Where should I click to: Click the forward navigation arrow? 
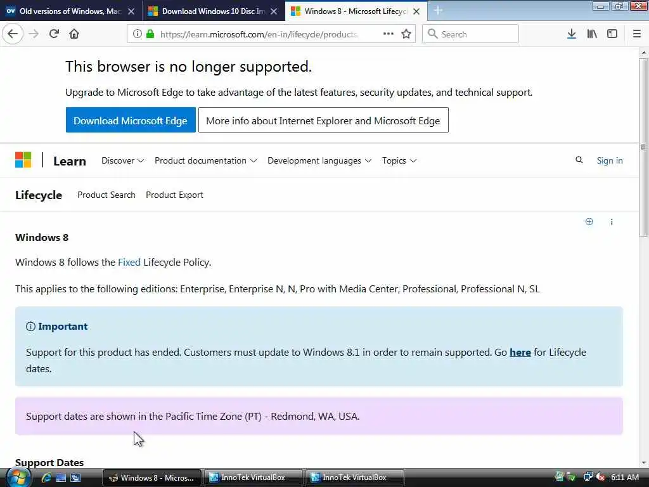coord(34,34)
